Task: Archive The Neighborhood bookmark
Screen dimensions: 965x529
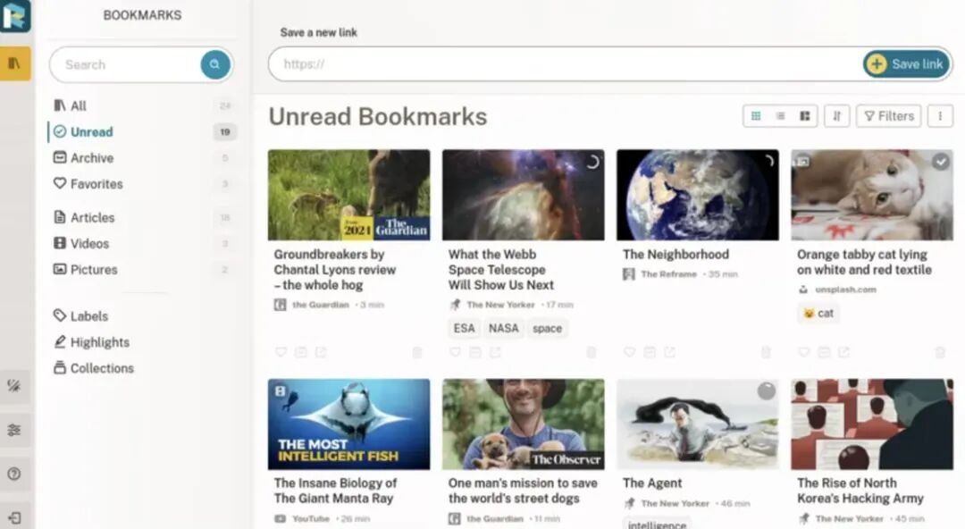Action: pyautogui.click(x=650, y=352)
